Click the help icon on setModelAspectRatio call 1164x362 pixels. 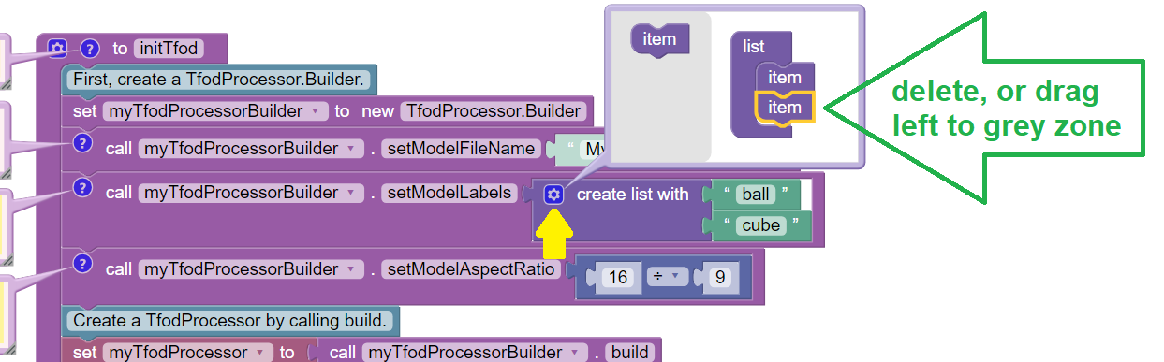point(82,264)
